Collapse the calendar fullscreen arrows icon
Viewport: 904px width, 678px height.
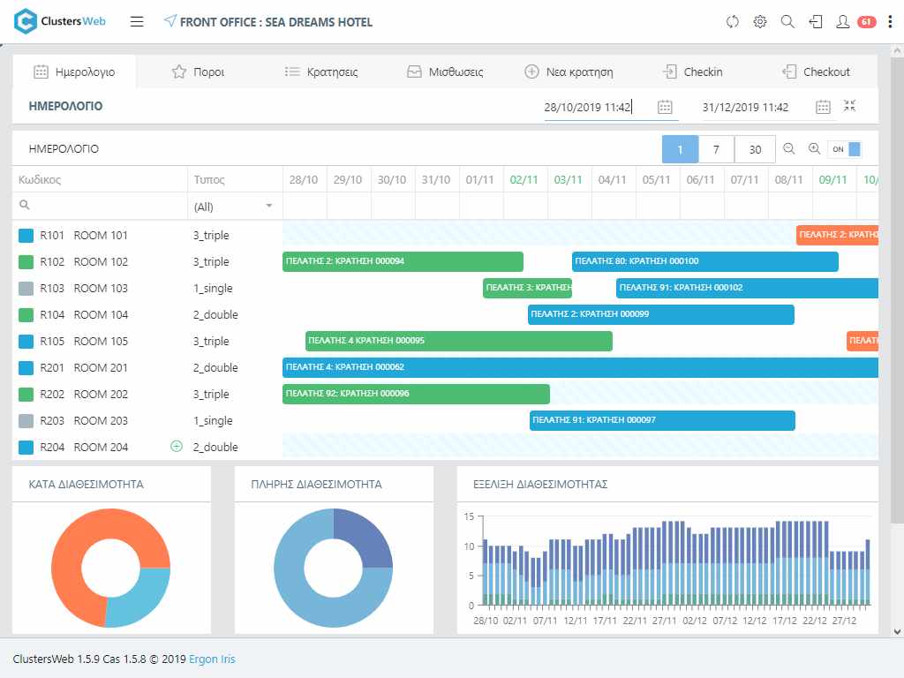(x=849, y=106)
